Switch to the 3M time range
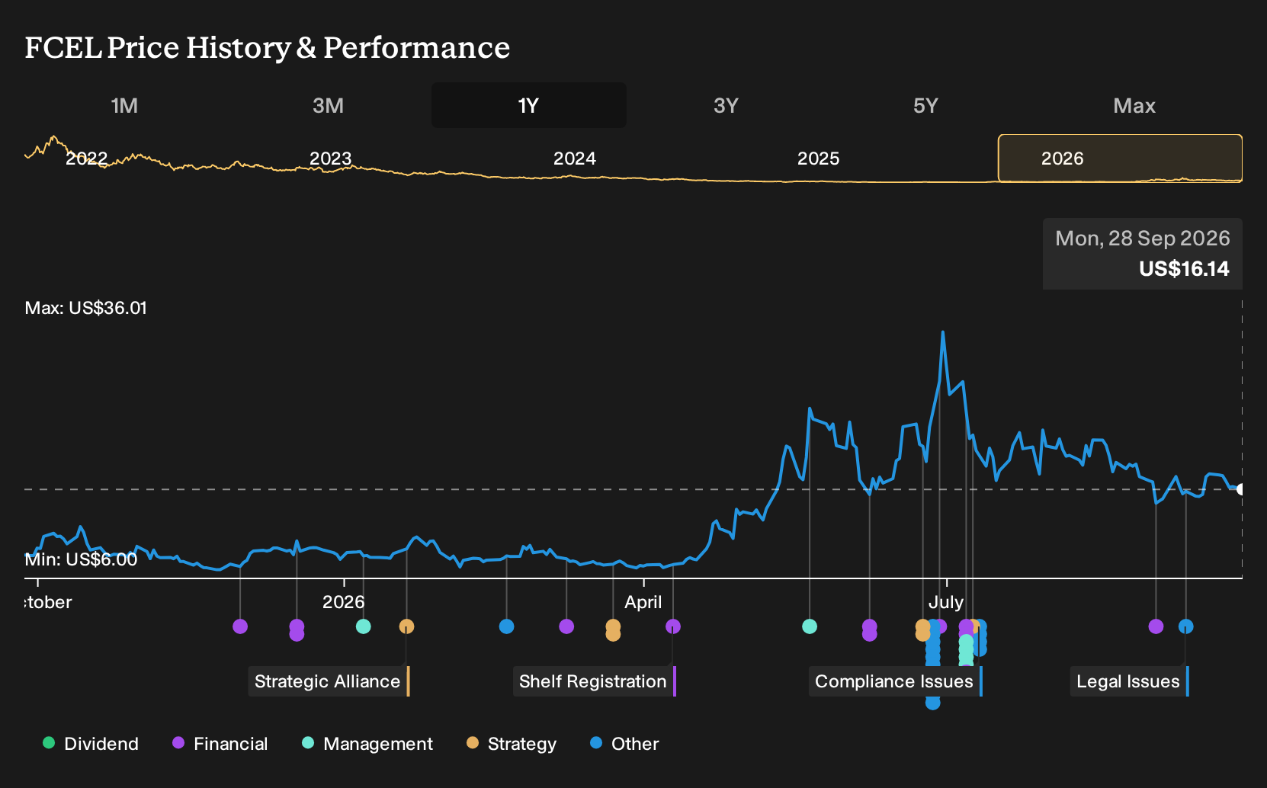 tap(328, 105)
